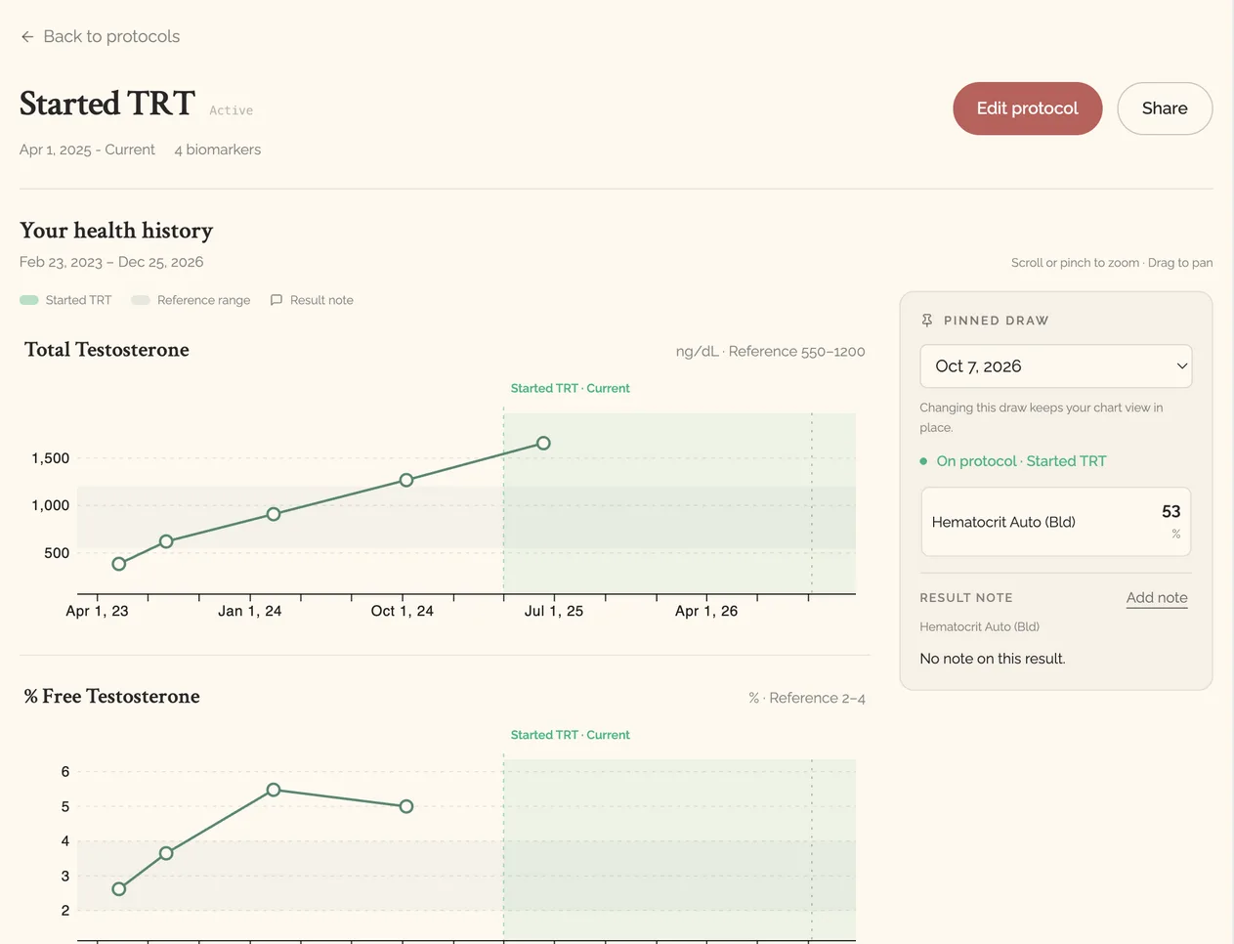Click the No note on this result text
This screenshot has width=1234, height=944.
[x=993, y=659]
